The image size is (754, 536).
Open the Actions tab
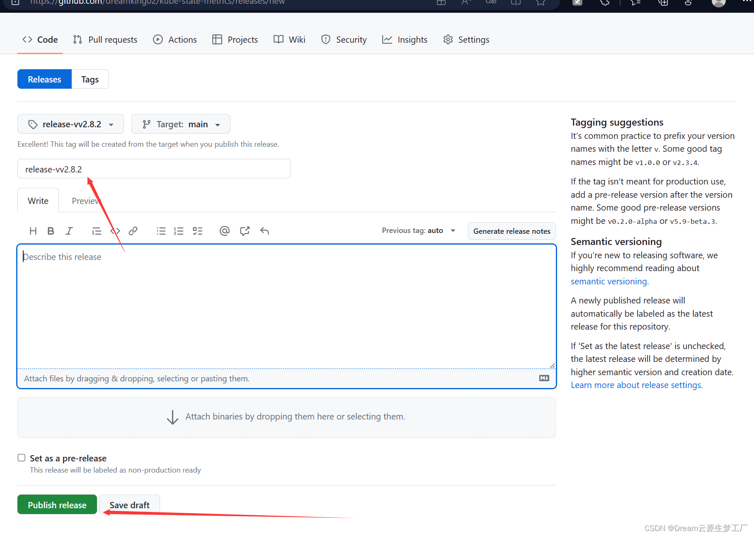click(175, 39)
